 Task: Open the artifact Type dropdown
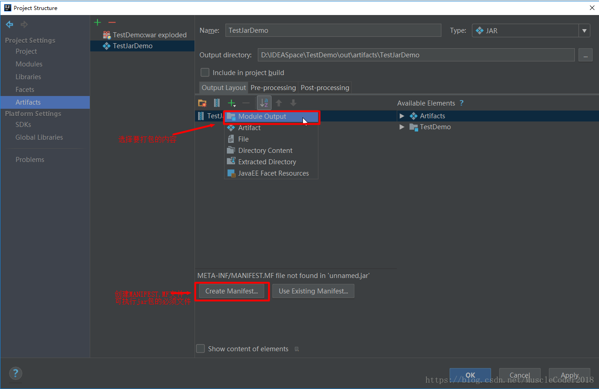click(x=584, y=30)
